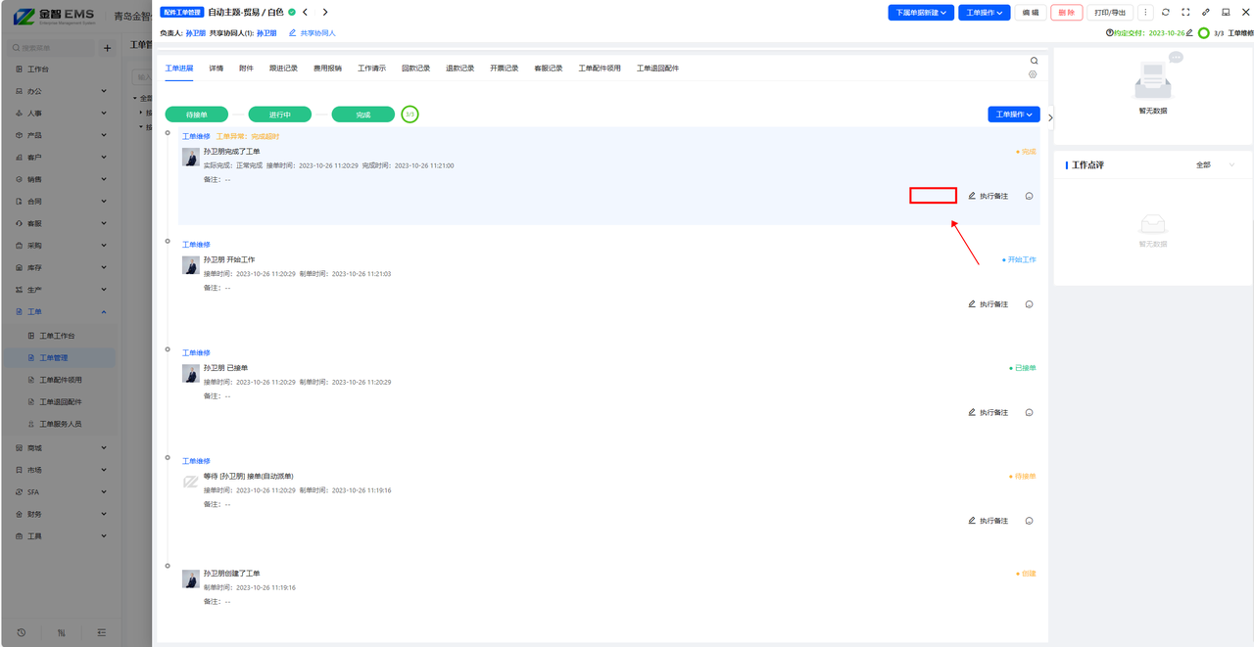Click emoji icon on 开始工作 entry

(1029, 304)
